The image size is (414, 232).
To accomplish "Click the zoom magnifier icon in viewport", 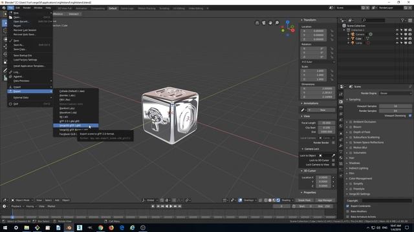I will point(277,23).
